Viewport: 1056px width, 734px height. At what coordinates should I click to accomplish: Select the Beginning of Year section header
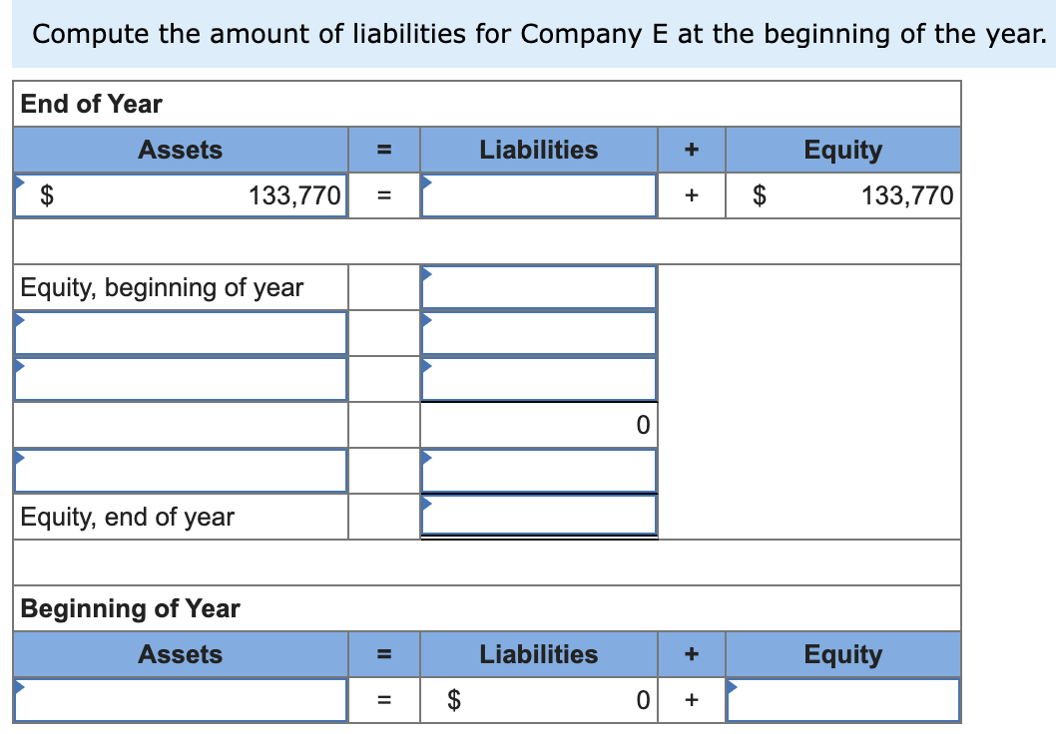click(x=130, y=608)
